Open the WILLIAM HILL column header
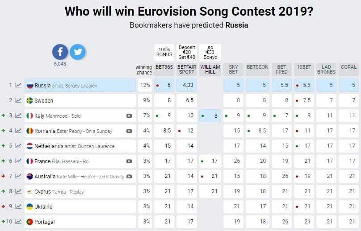Screen dimensions: 361x231 (210, 70)
